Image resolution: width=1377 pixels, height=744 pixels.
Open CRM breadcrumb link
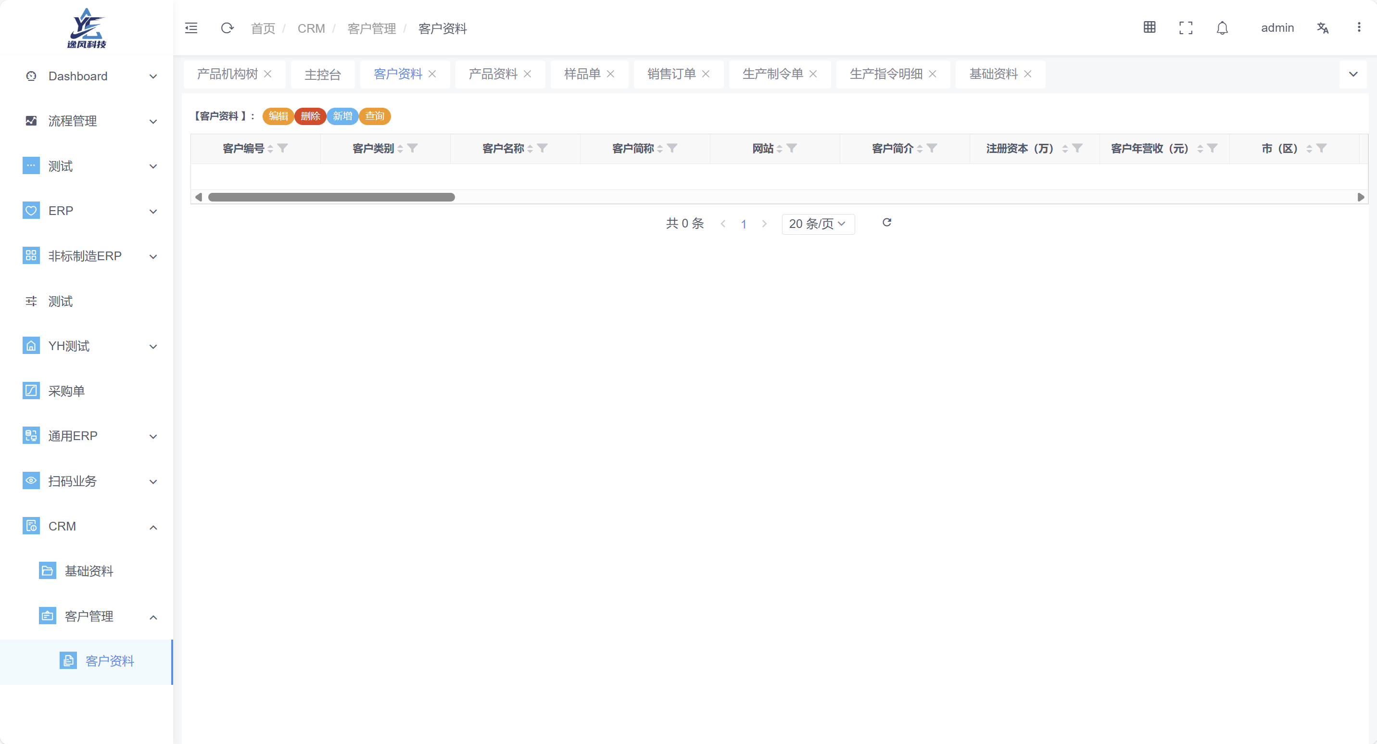point(311,28)
